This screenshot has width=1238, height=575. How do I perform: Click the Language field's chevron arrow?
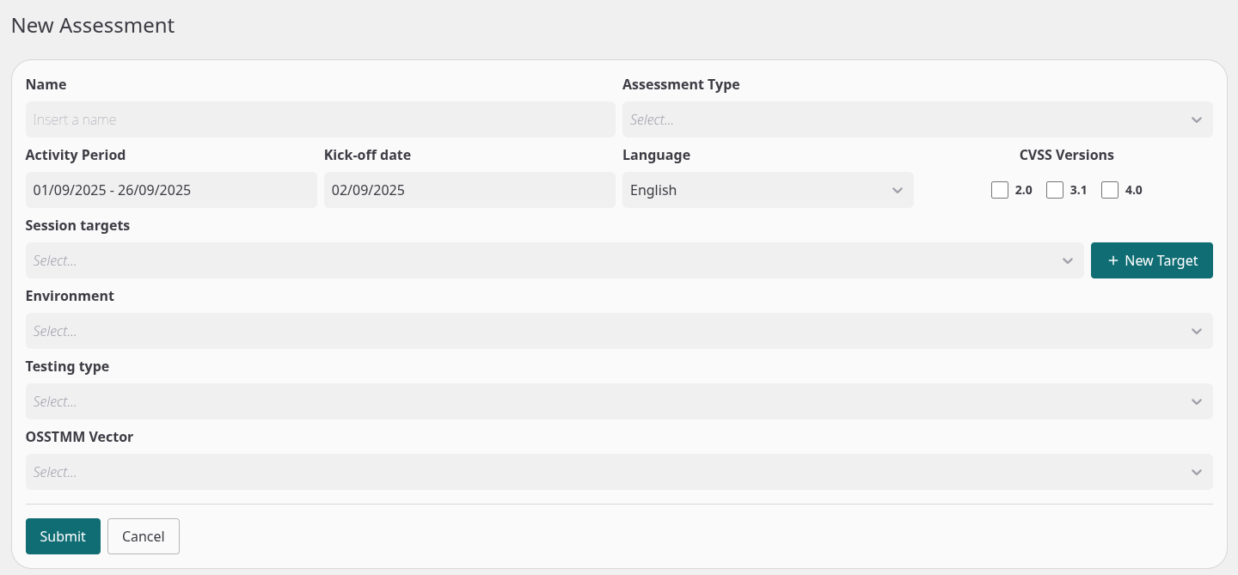(x=898, y=191)
